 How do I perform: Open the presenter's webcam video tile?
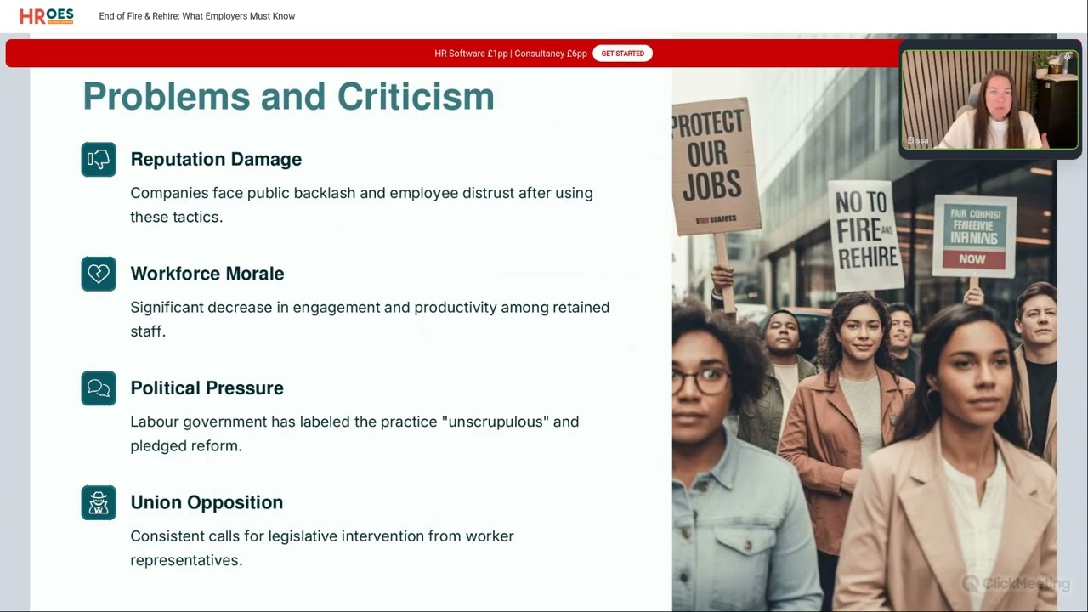click(990, 99)
